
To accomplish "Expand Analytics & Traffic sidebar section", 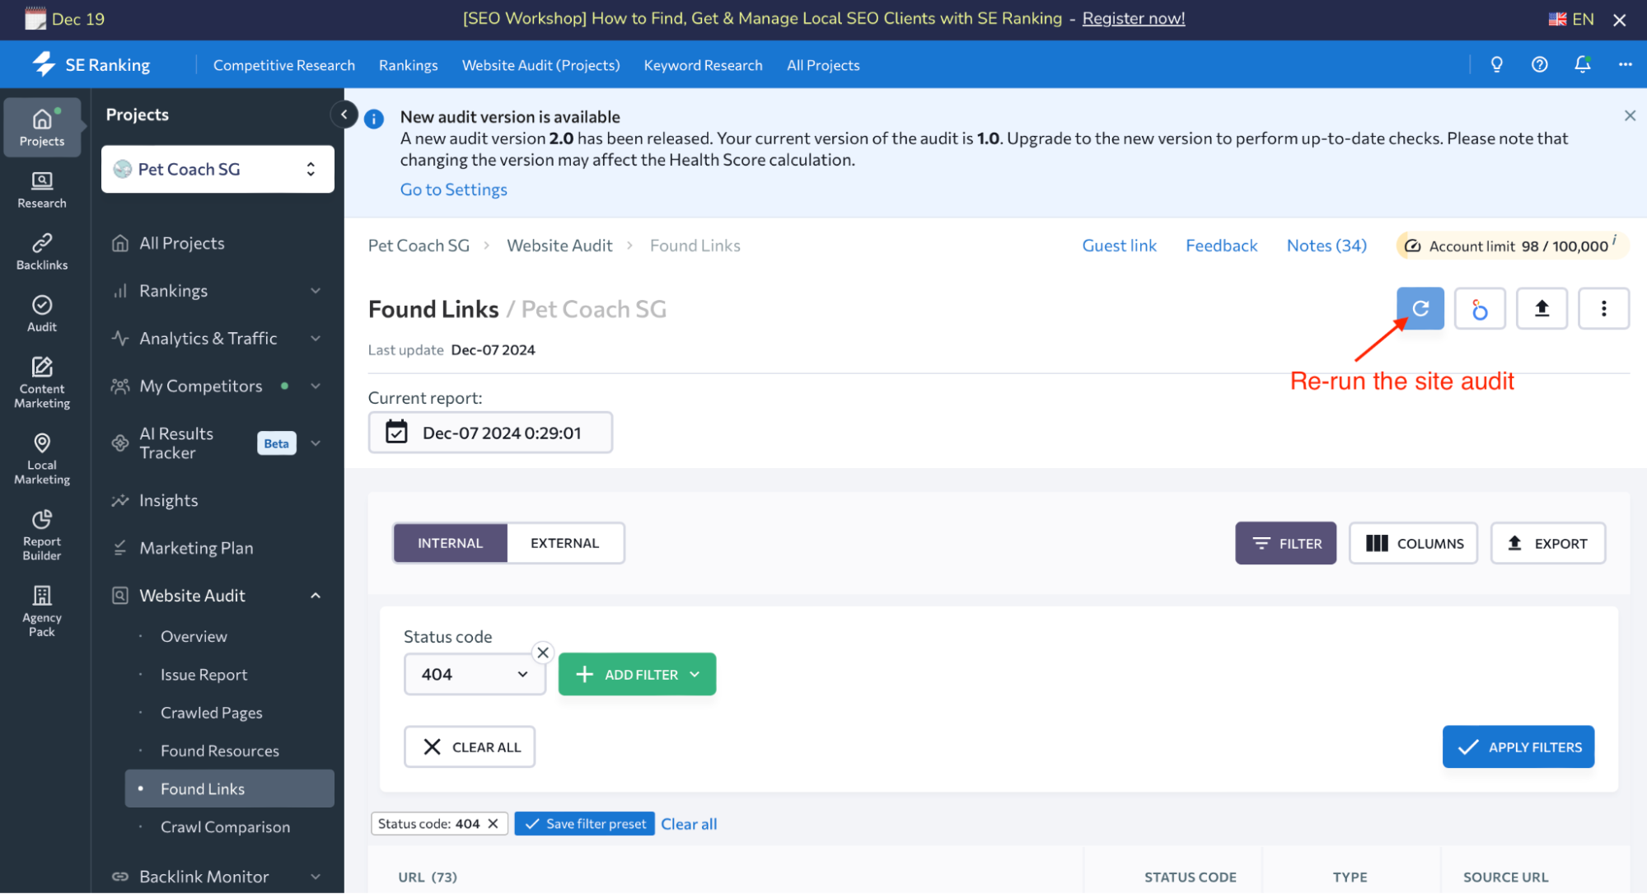I will 218,338.
